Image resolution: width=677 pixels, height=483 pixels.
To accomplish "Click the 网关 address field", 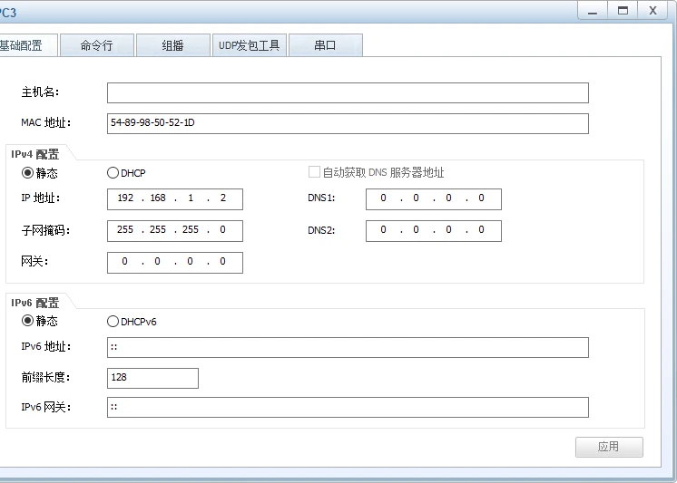I will coord(174,262).
